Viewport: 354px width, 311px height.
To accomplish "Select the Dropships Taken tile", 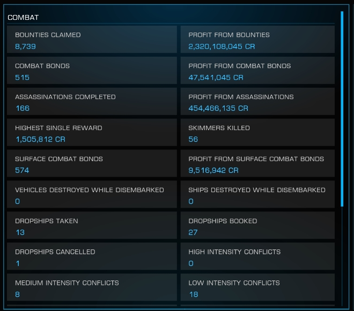I will [92, 225].
